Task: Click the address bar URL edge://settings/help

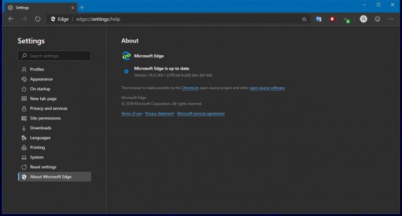Action: tap(98, 19)
